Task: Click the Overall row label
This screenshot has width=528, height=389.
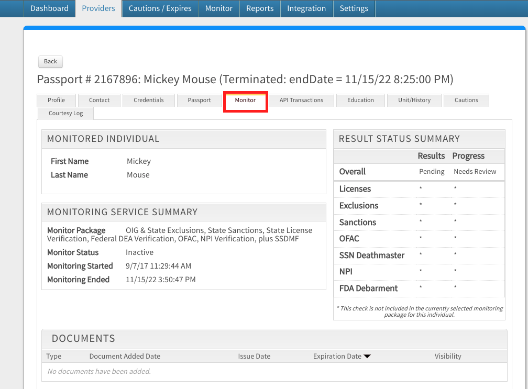Action: tap(352, 172)
